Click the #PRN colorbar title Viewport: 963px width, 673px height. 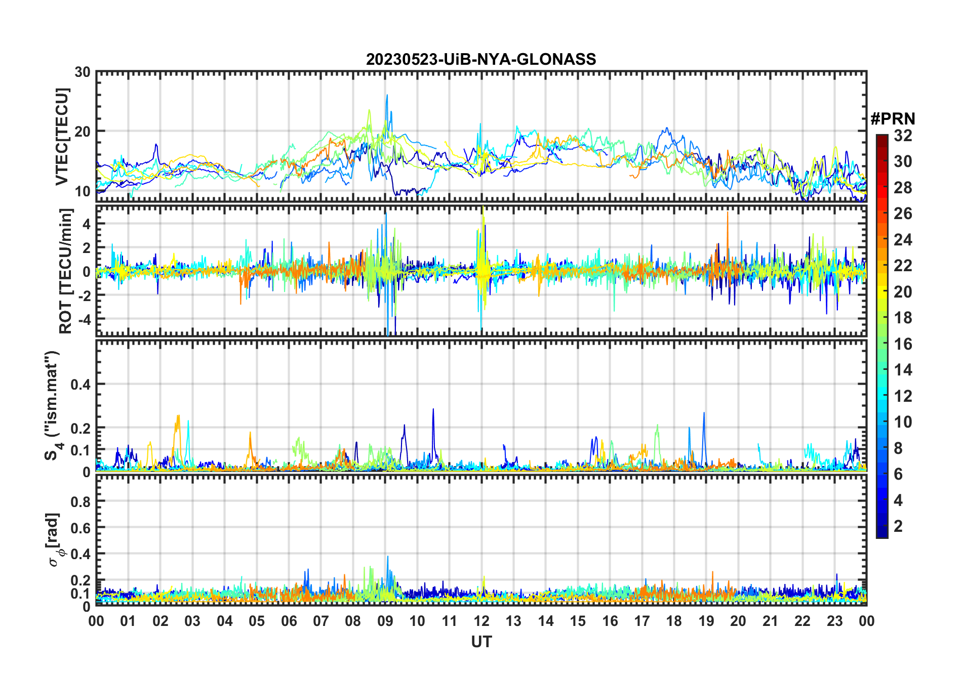click(x=893, y=119)
